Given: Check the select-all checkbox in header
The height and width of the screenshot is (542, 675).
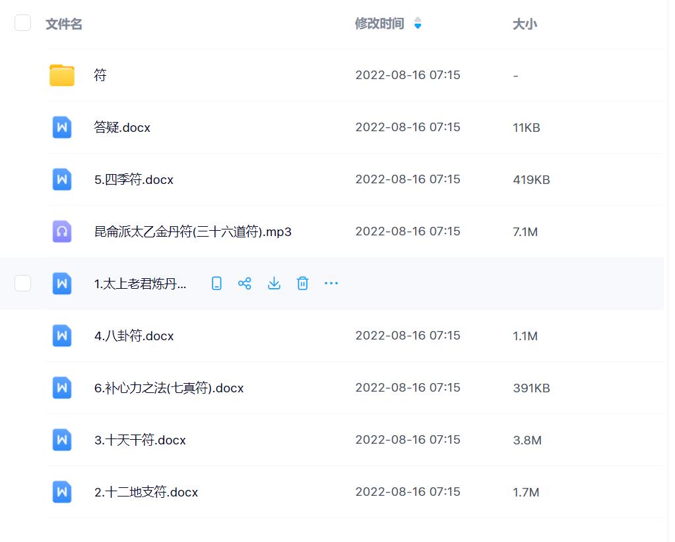Looking at the screenshot, I should pos(22,22).
